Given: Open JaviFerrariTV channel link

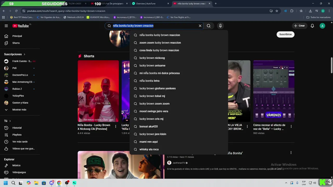Looking at the screenshot, I should click(178, 163).
